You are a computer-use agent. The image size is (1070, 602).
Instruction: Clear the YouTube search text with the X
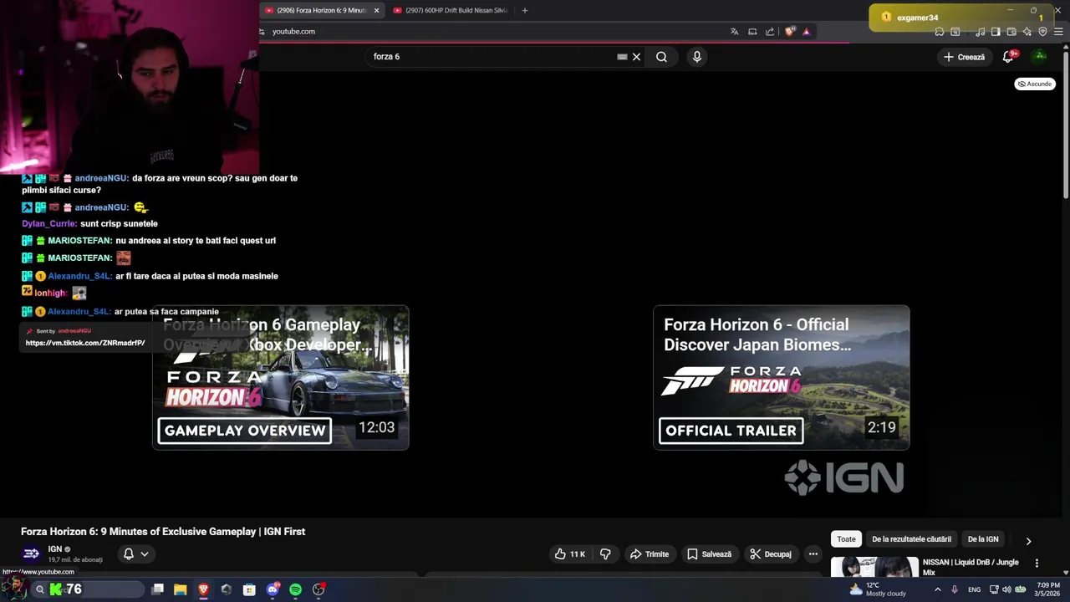(636, 57)
